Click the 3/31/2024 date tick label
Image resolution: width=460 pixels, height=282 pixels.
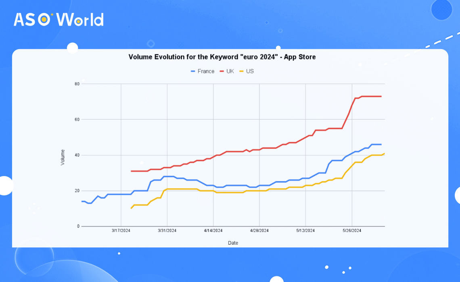click(x=167, y=230)
